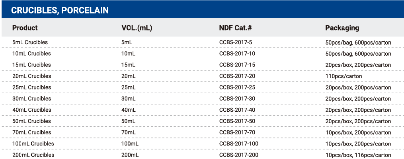Select the VOL.(mL) column header

[x=137, y=28]
